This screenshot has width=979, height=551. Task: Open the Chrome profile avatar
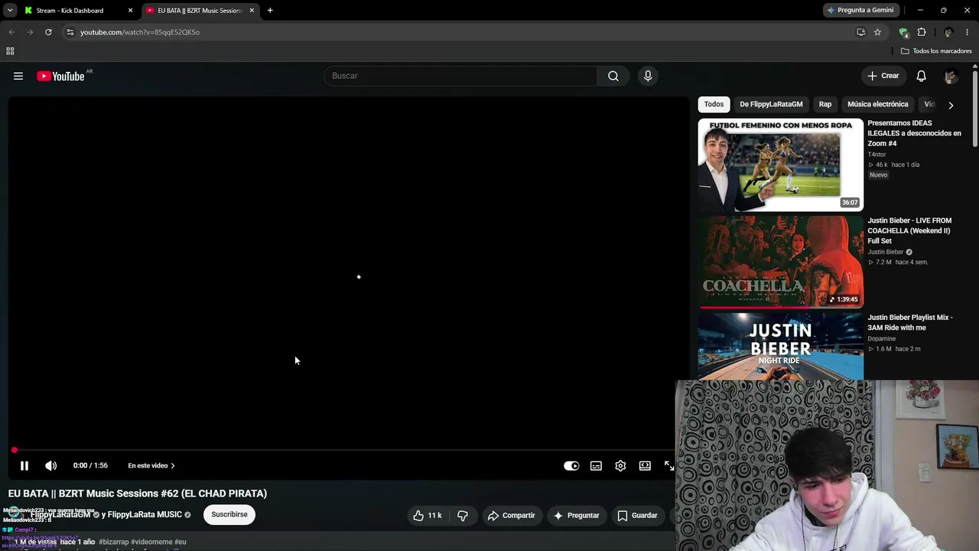(x=948, y=32)
